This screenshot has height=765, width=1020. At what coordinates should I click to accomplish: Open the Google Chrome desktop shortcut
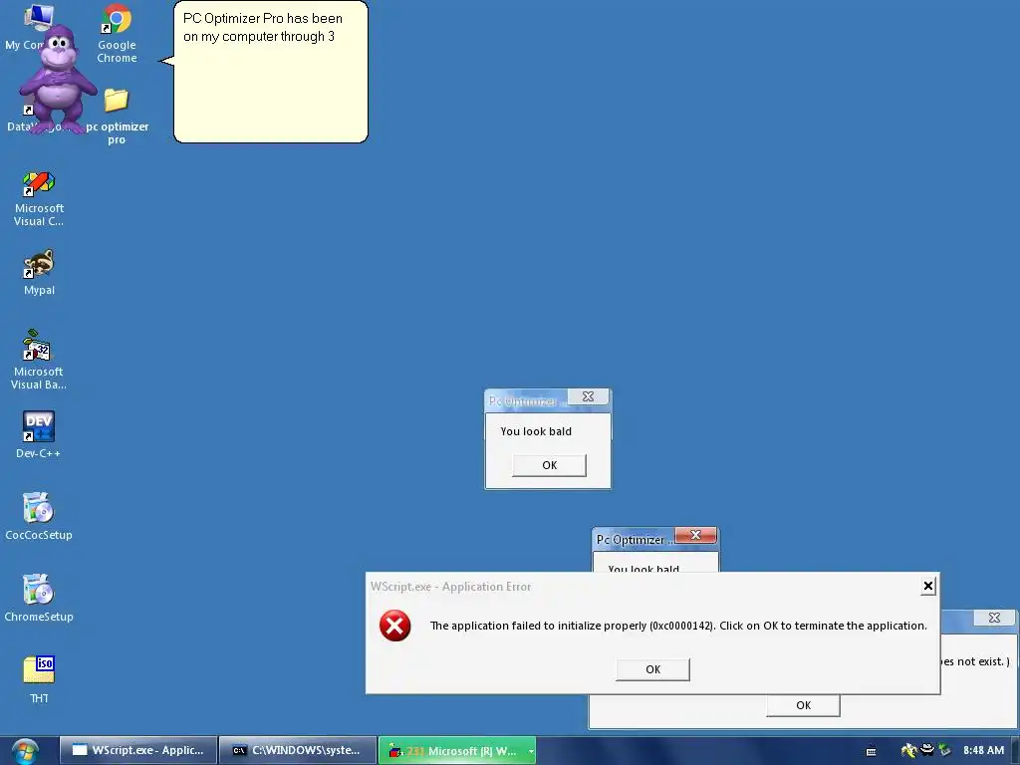click(x=117, y=34)
